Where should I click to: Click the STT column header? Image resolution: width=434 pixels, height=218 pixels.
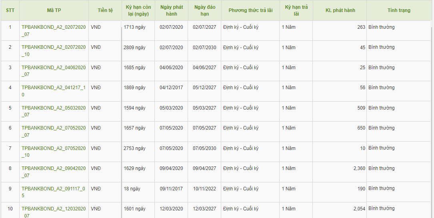10,10
